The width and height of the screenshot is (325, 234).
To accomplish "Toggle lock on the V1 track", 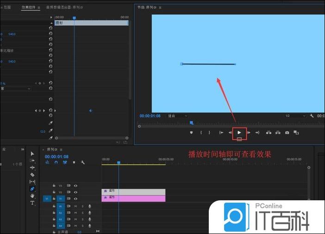I will point(54,198).
